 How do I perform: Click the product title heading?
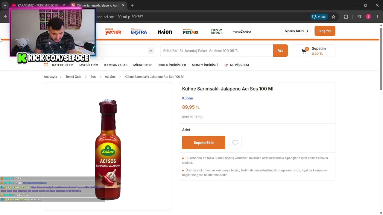point(228,89)
